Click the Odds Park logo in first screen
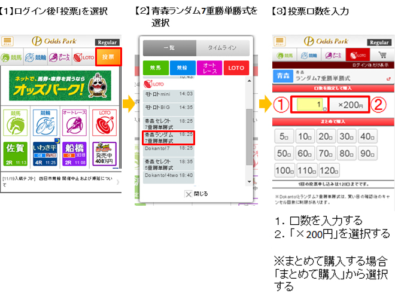395x299 pixels. (54, 41)
